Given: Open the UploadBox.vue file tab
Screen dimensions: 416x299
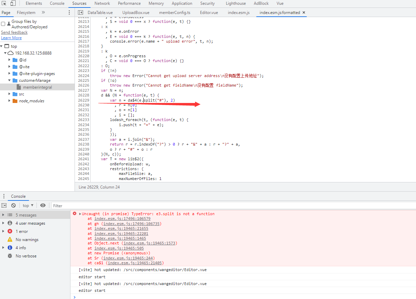Looking at the screenshot, I should coord(136,13).
